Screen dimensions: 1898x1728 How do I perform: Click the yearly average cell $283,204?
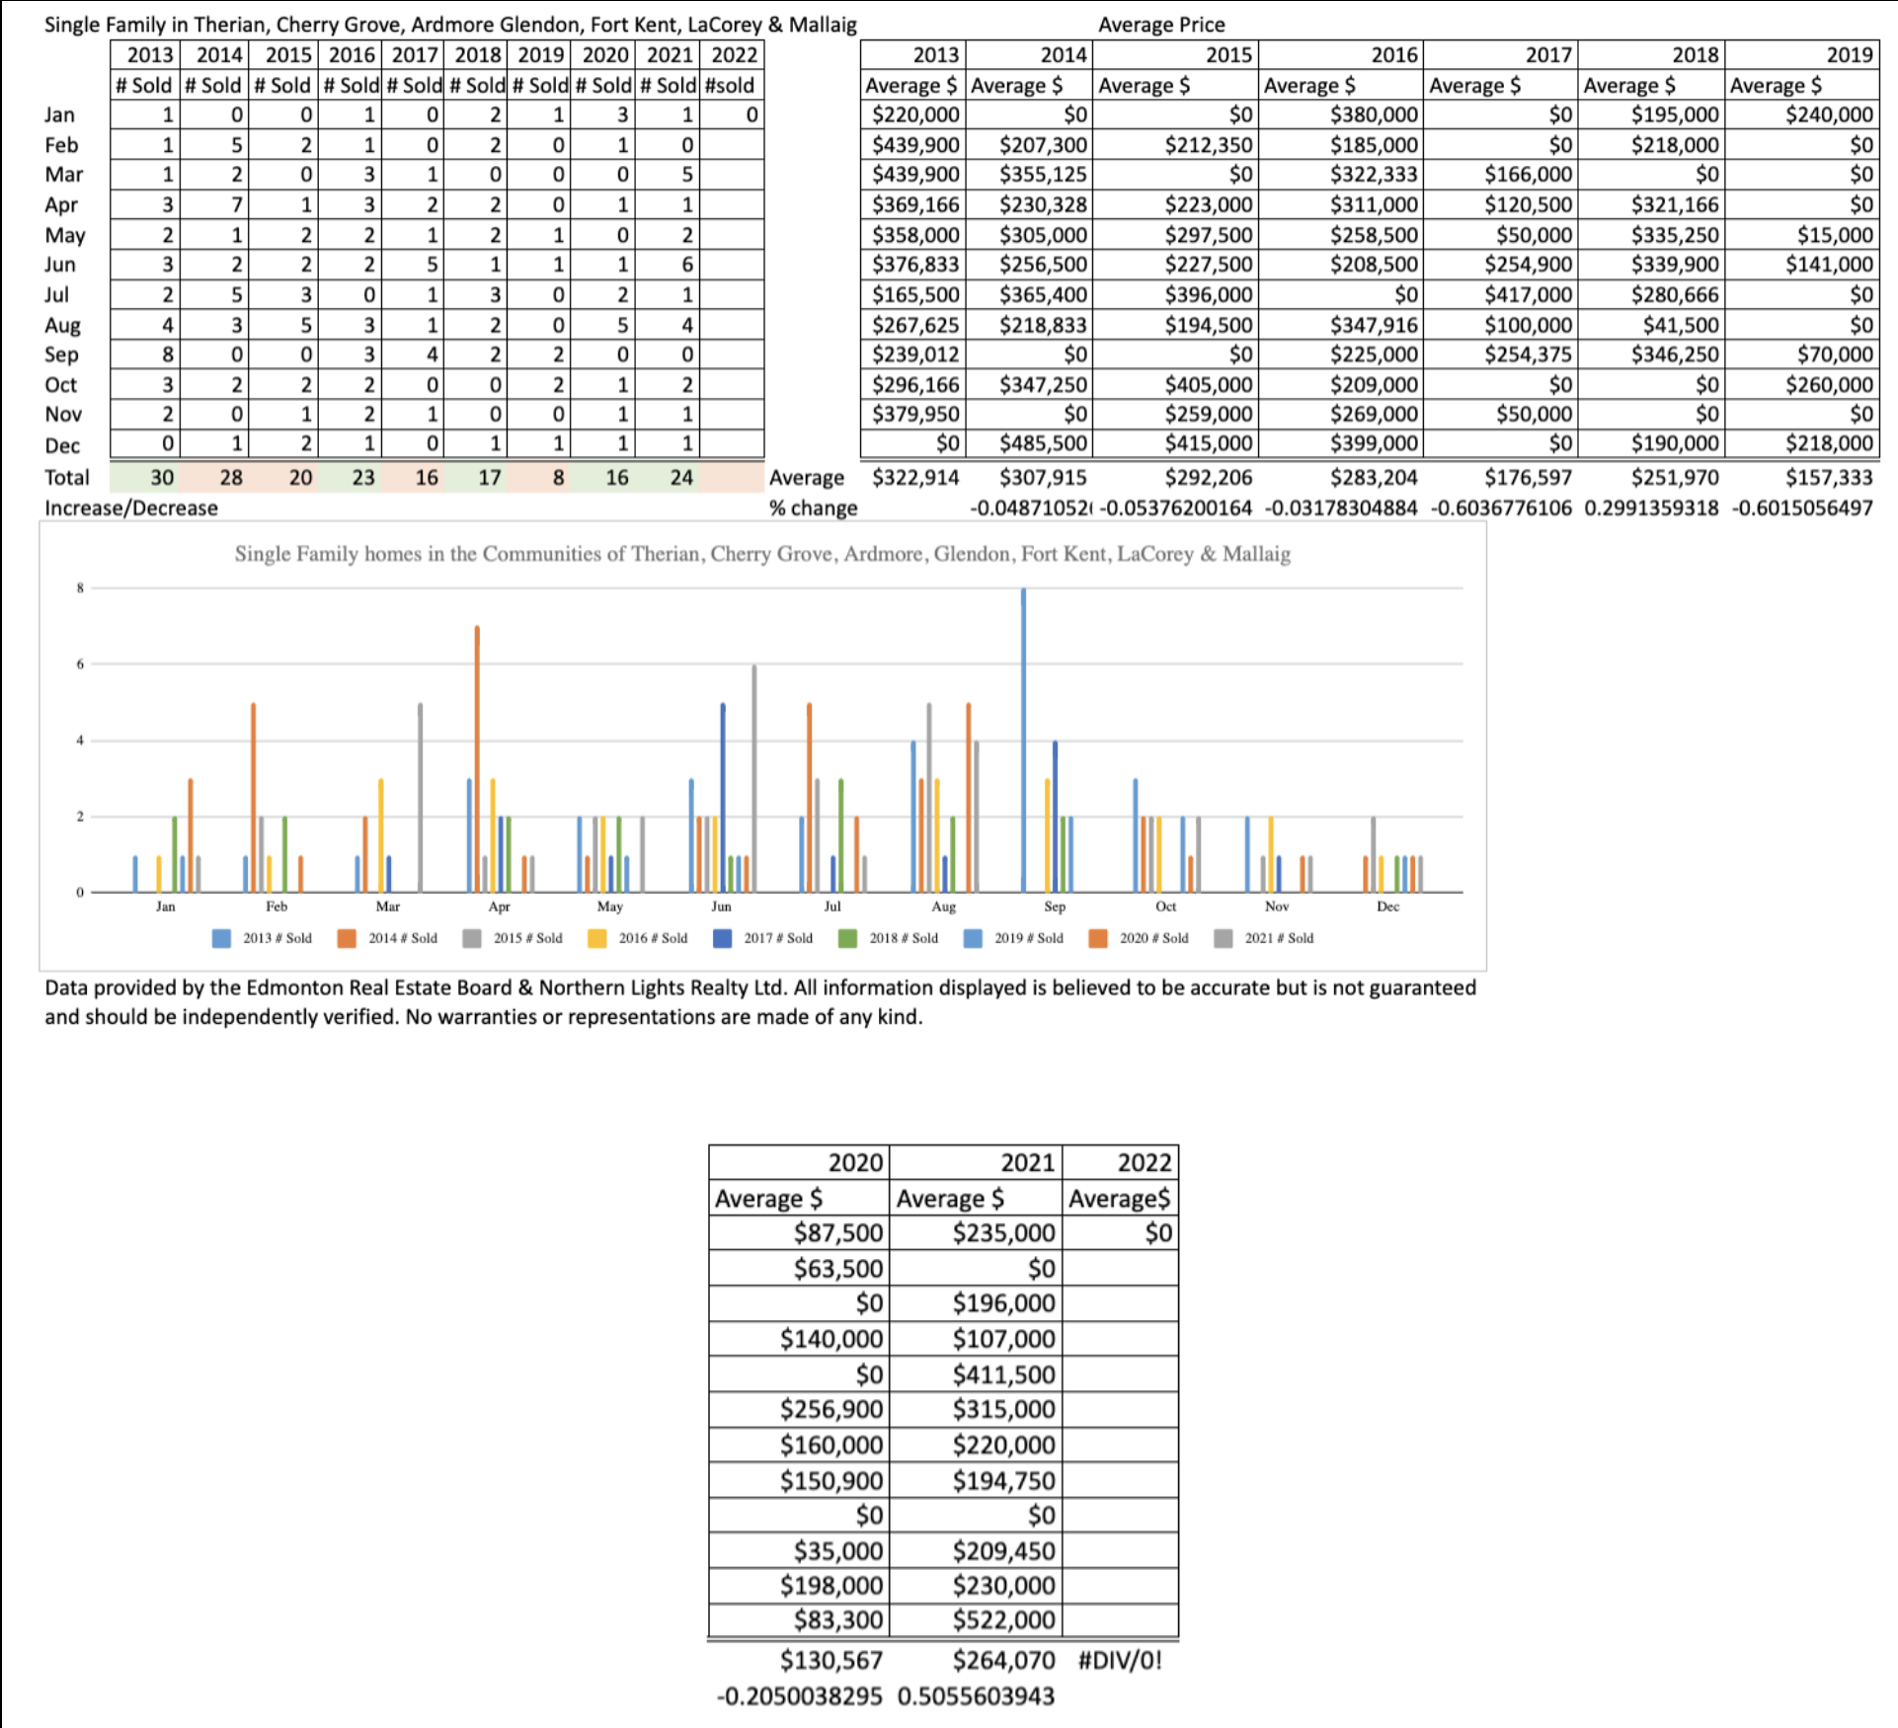click(x=1374, y=478)
